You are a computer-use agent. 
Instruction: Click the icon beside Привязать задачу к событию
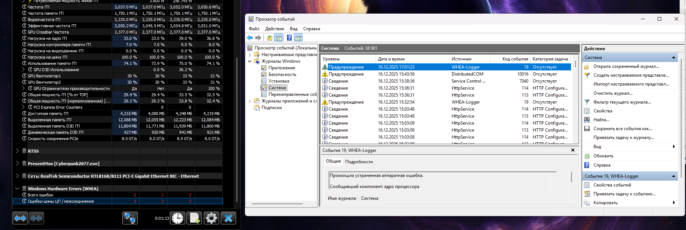click(587, 194)
